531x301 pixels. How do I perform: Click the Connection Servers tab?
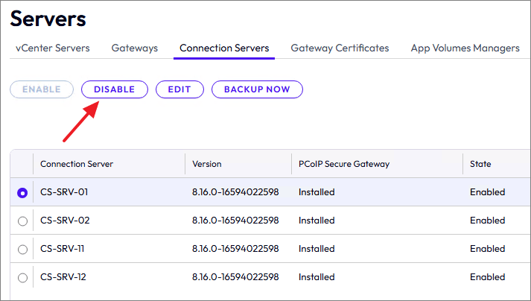pos(224,48)
